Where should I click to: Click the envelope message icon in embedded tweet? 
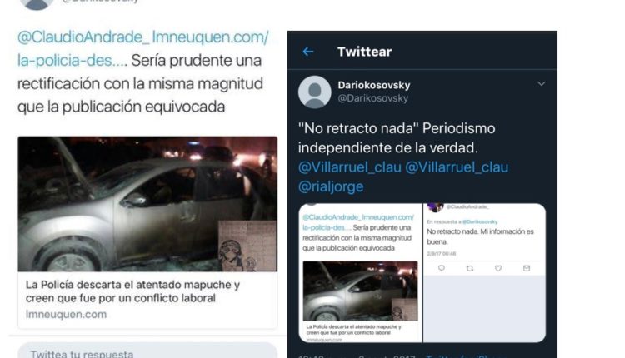527,268
